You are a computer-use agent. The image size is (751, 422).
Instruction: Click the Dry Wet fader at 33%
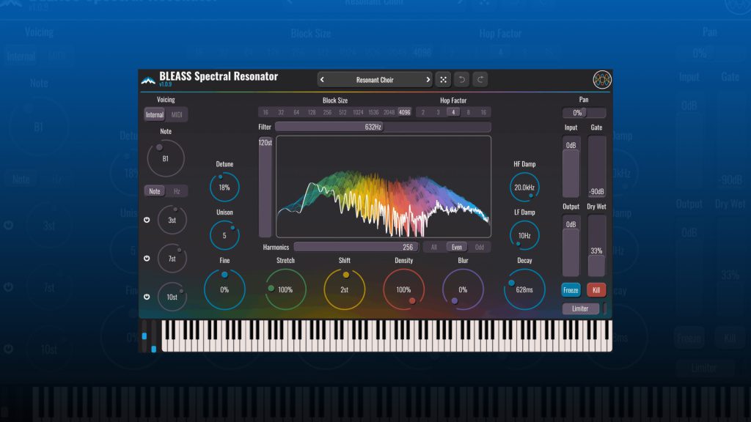tap(597, 246)
